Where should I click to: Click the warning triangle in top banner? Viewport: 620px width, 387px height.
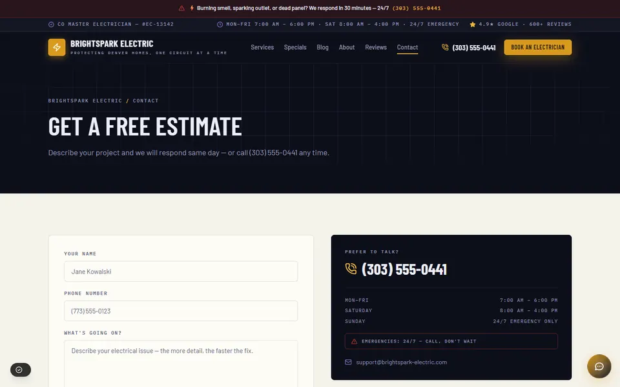(x=181, y=8)
